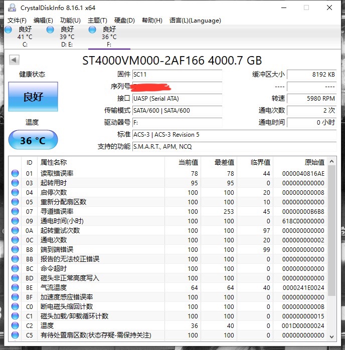Click the redacted 序列号 serial number field
The height and width of the screenshot is (350, 345).
point(177,87)
